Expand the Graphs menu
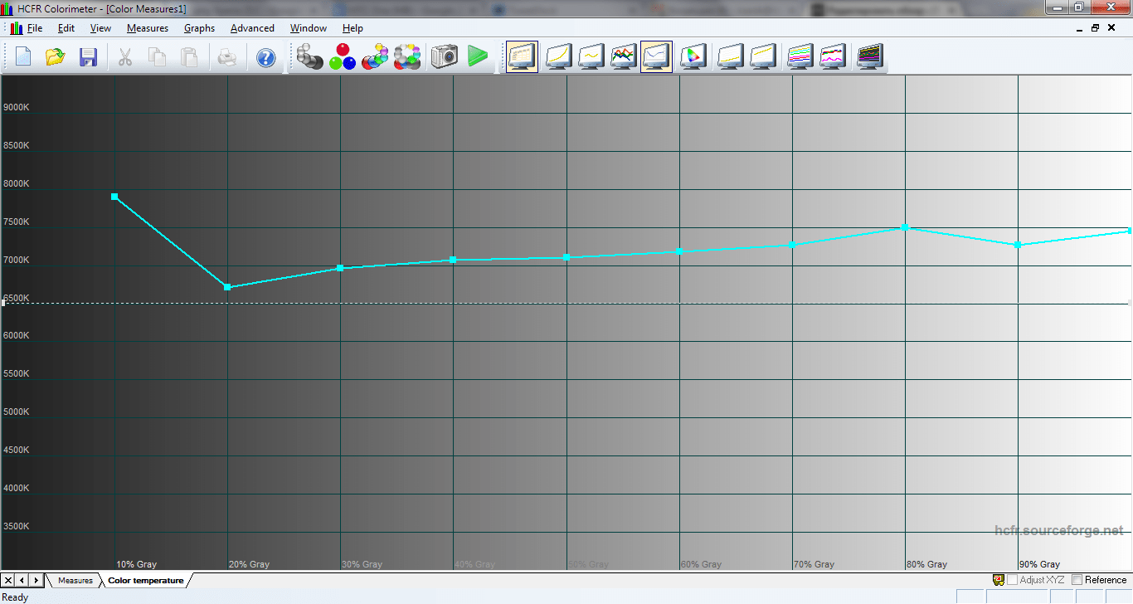 pos(199,28)
